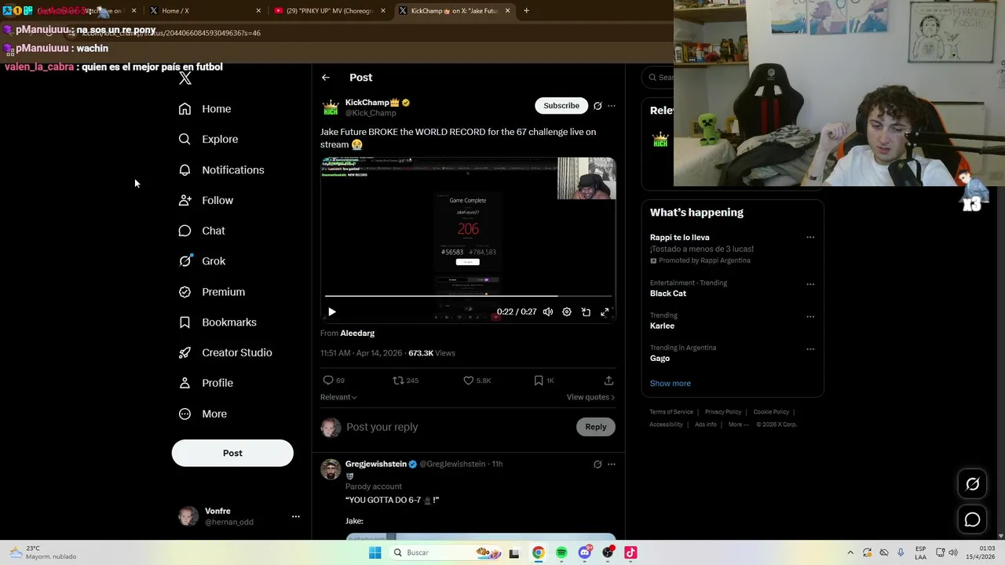Open a new browser tab

click(526, 11)
